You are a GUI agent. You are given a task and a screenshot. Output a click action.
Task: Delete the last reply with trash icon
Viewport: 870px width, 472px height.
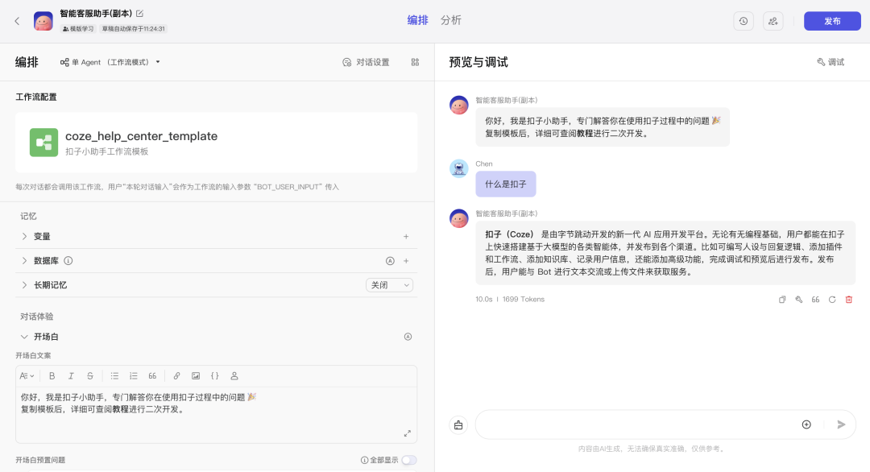pos(848,299)
